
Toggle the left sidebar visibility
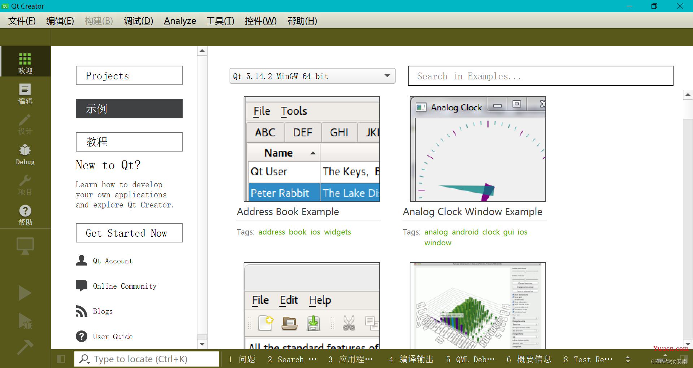click(61, 359)
